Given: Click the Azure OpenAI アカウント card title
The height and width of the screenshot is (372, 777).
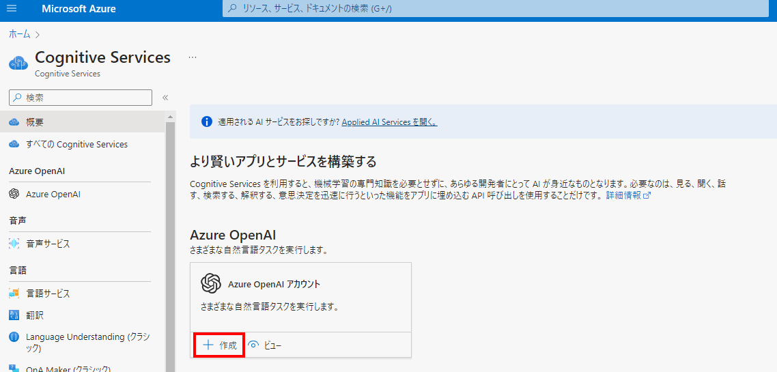Looking at the screenshot, I should pyautogui.click(x=274, y=285).
